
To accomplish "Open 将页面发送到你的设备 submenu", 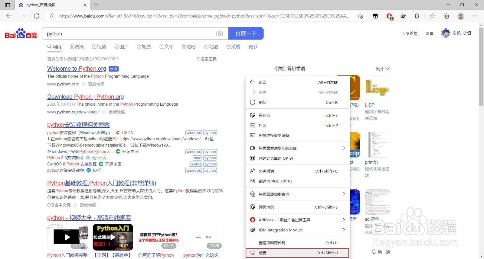I will point(298,148).
